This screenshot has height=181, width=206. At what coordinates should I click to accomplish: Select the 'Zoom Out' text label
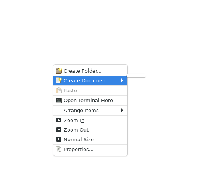click(76, 130)
